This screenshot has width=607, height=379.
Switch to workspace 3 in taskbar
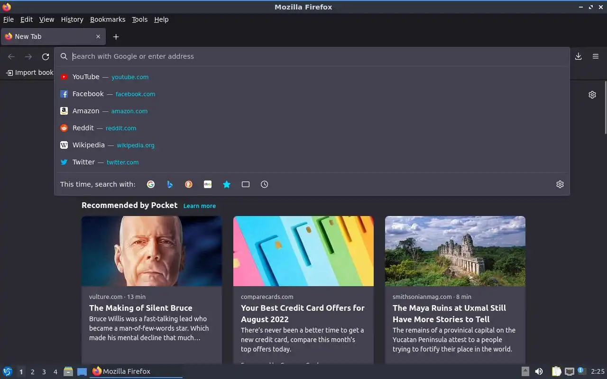[44, 372]
